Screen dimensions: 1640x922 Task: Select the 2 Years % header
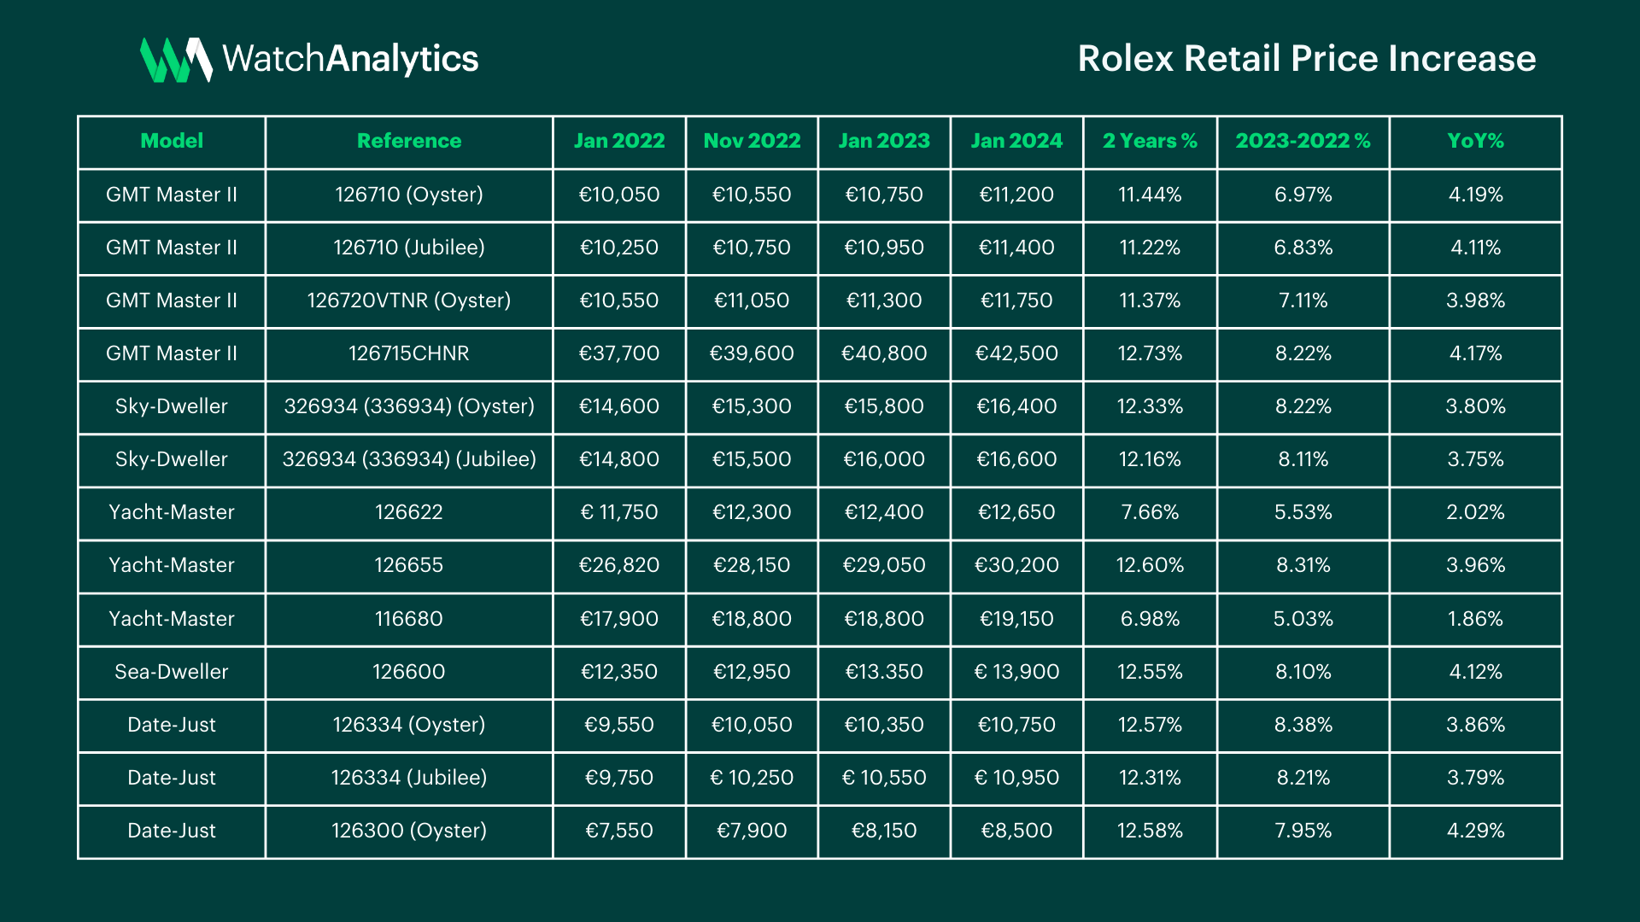1150,141
